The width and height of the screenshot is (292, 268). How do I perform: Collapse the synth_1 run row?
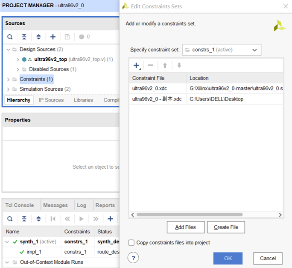7,242
